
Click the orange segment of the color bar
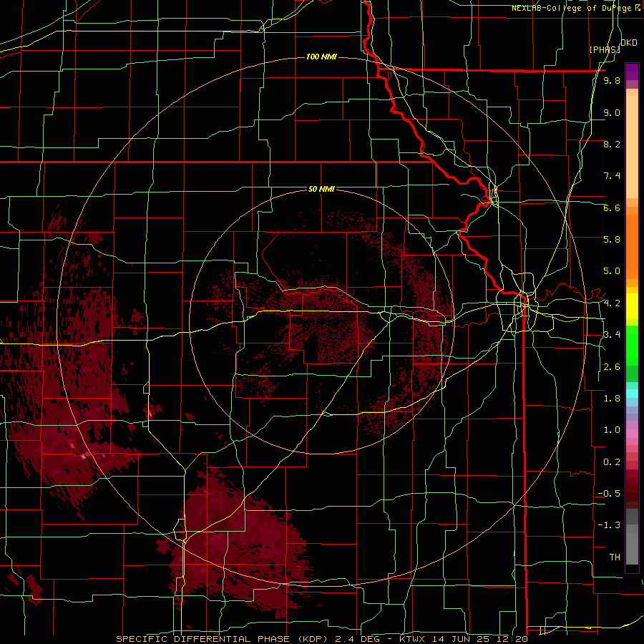coord(632,246)
